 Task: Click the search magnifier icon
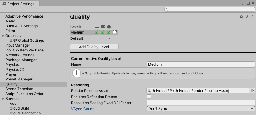(167, 9)
